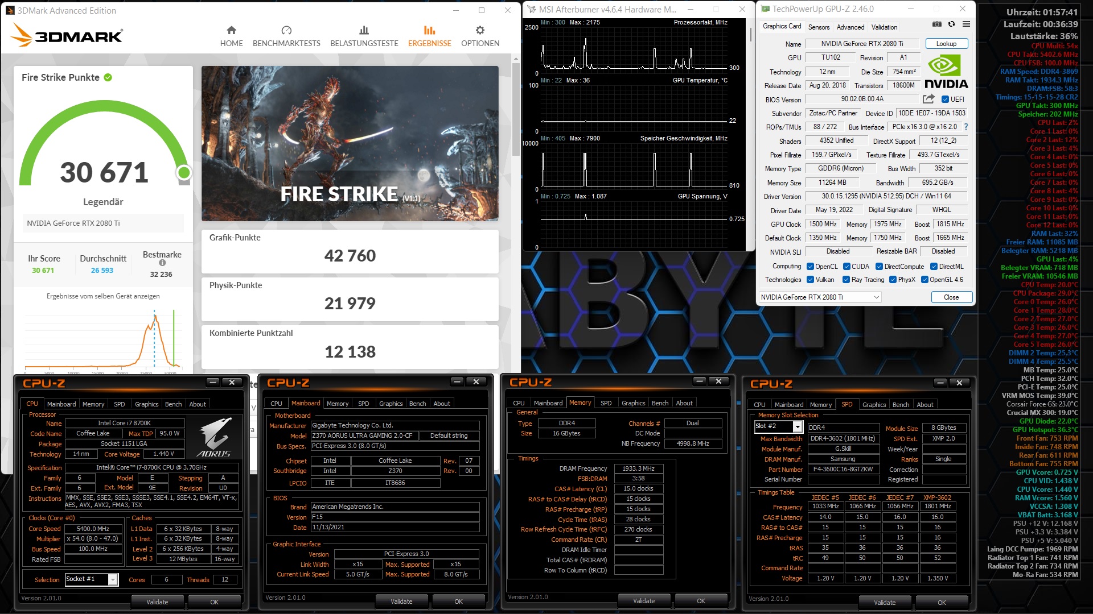Click the MSI Afterburner monitor scrollbar

click(750, 34)
